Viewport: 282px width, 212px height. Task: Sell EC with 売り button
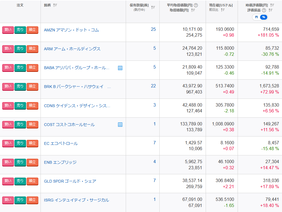[x=20, y=143]
